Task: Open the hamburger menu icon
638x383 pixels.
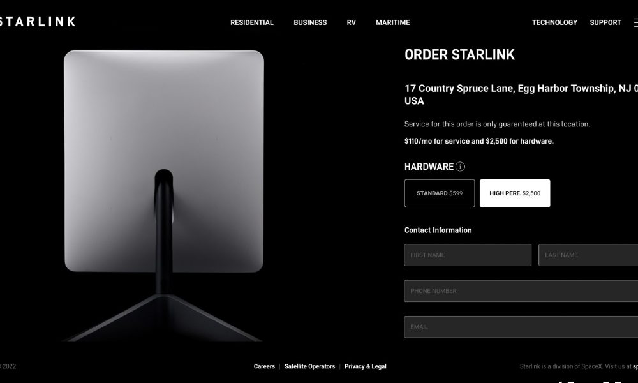Action: pos(635,23)
